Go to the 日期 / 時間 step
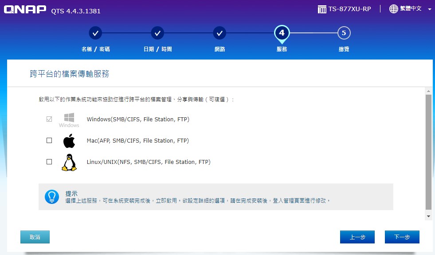This screenshot has width=435, height=255. (x=157, y=33)
